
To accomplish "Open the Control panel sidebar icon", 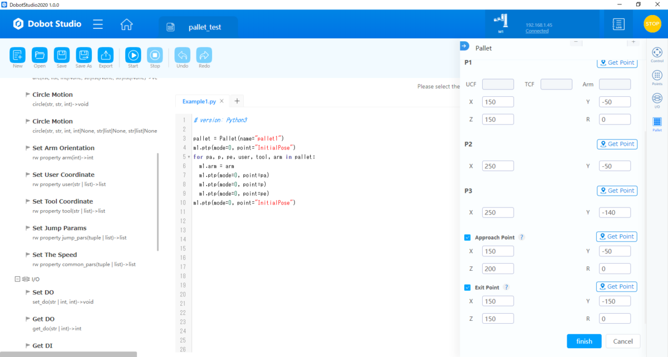I will [657, 53].
